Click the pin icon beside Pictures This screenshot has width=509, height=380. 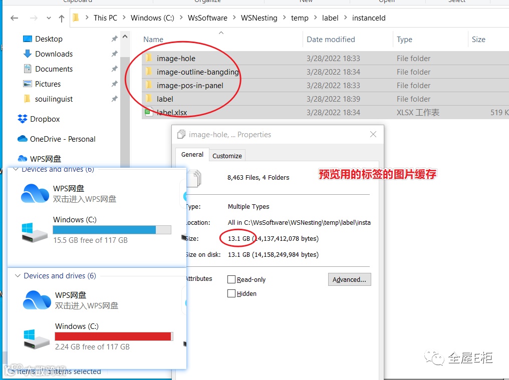114,84
